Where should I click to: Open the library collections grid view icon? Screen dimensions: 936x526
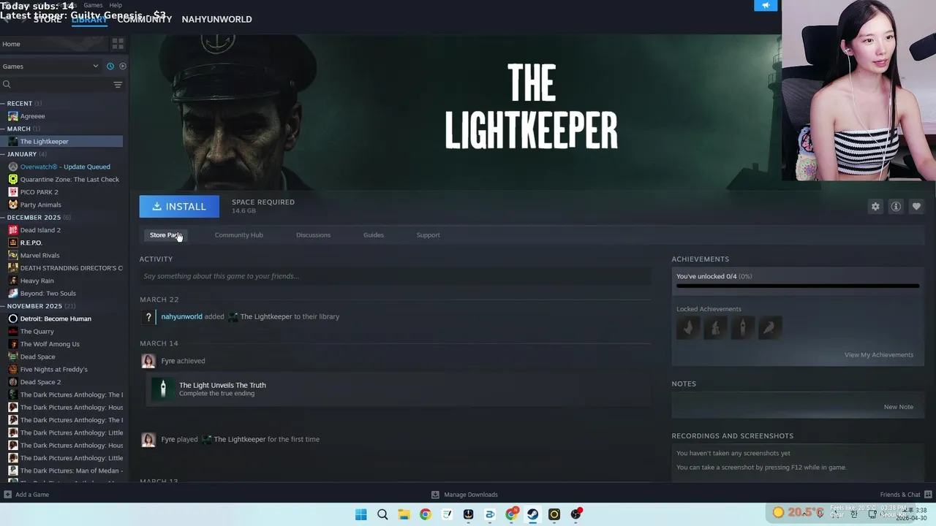[118, 44]
